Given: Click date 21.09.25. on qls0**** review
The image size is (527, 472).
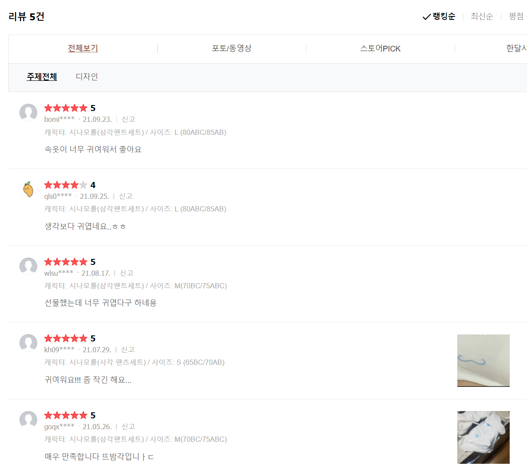Looking at the screenshot, I should (95, 196).
